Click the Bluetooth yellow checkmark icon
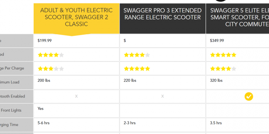The image size is (269, 134). [248, 96]
